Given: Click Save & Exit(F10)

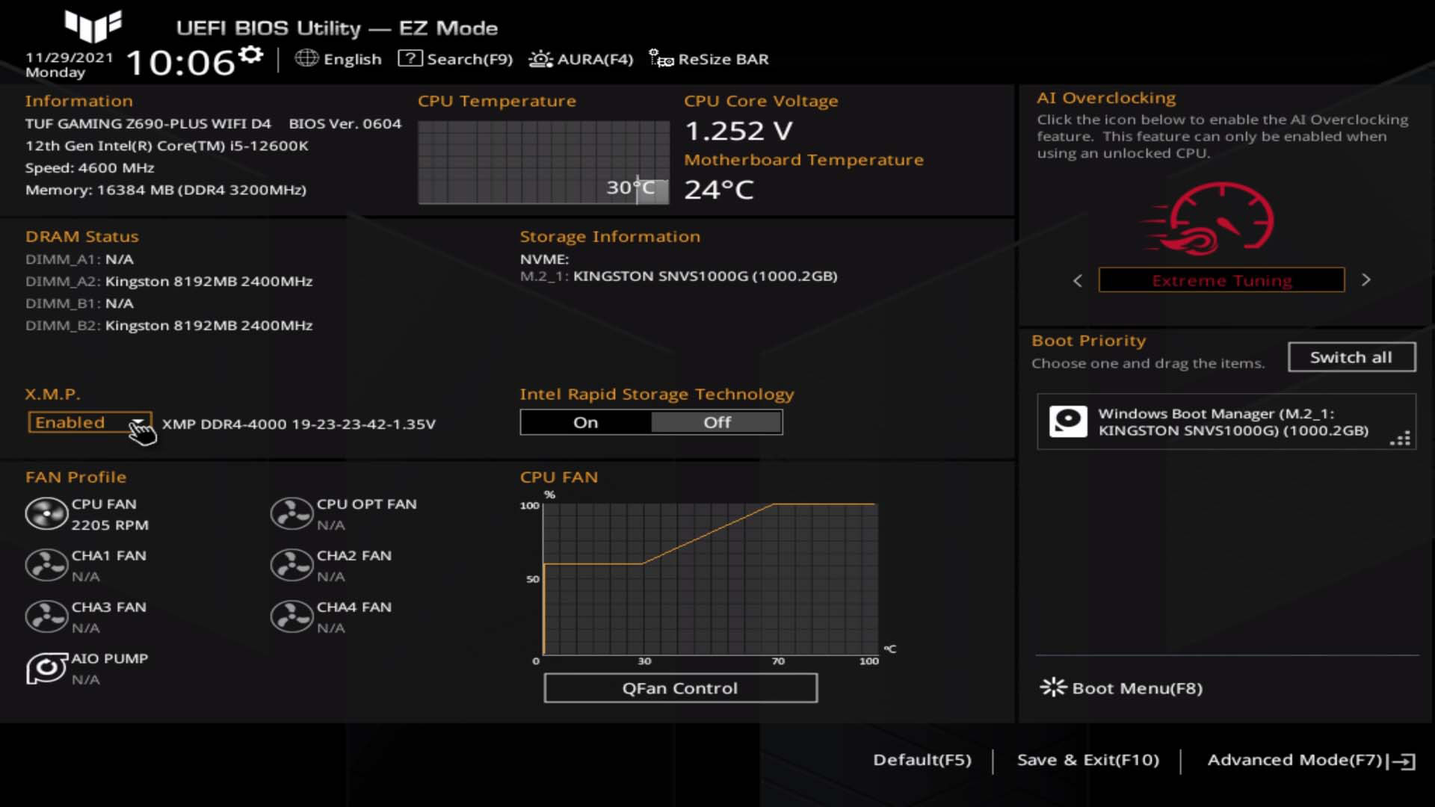Looking at the screenshot, I should (x=1088, y=760).
